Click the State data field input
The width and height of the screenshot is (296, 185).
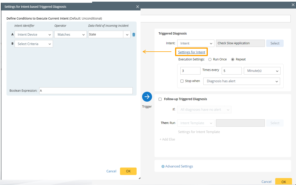pyautogui.click(x=106, y=35)
